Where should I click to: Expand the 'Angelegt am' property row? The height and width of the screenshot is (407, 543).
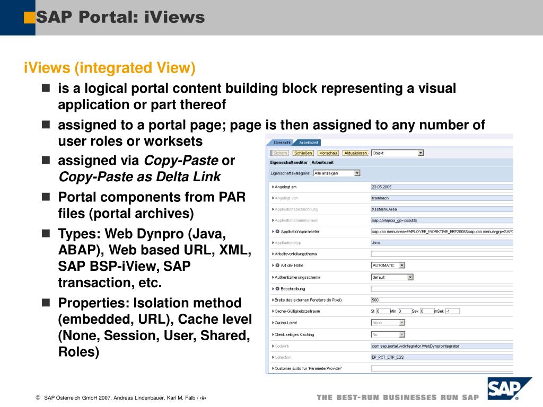pyautogui.click(x=273, y=187)
